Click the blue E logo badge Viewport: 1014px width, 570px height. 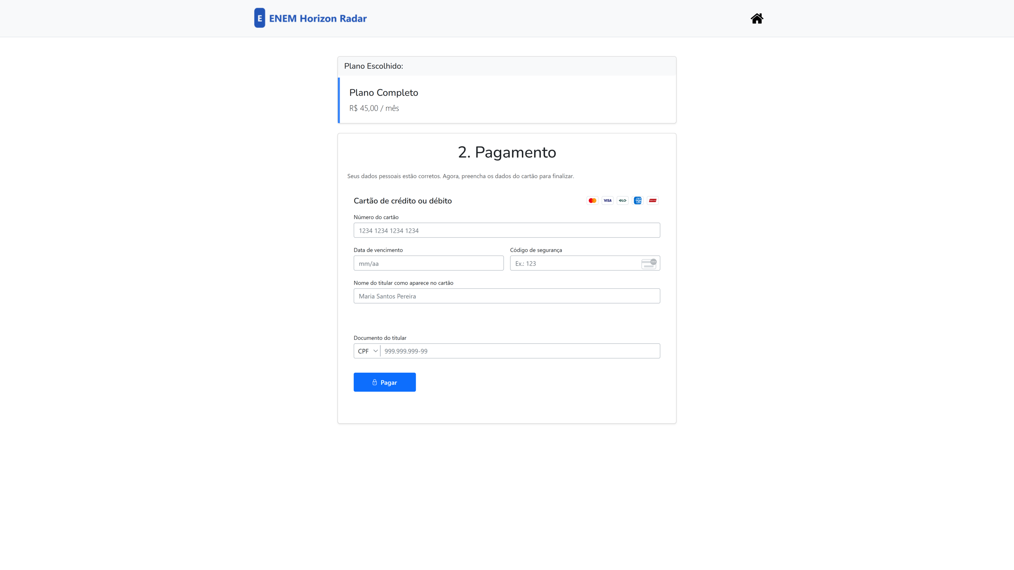[259, 18]
